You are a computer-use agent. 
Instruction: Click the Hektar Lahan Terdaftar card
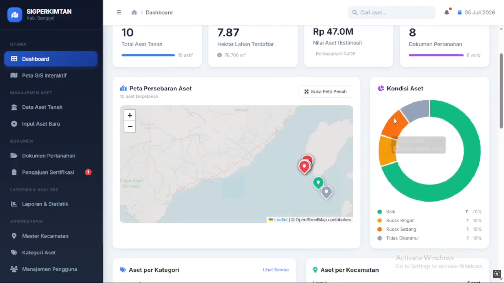tap(253, 46)
